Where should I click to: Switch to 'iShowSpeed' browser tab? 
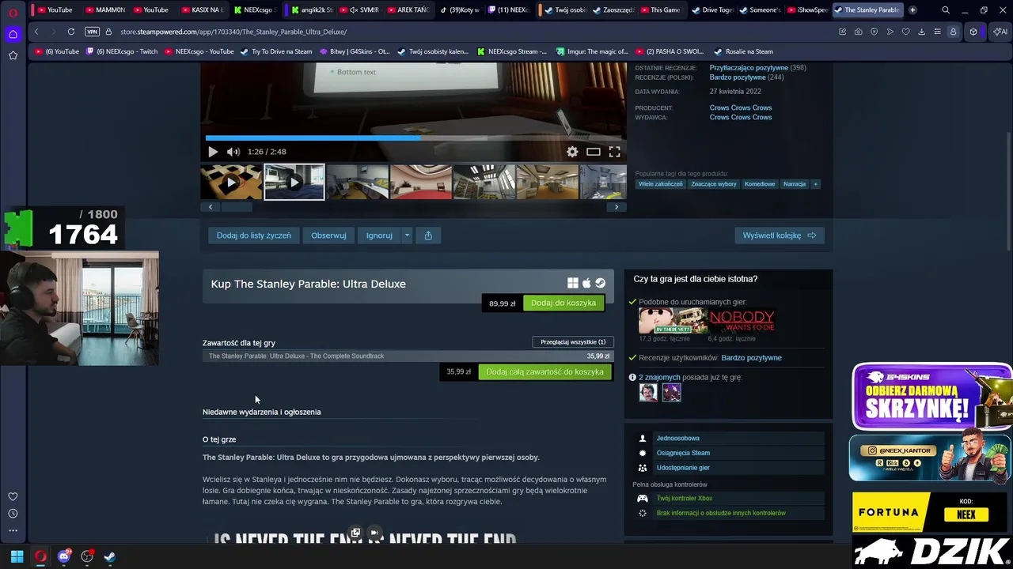tap(808, 9)
